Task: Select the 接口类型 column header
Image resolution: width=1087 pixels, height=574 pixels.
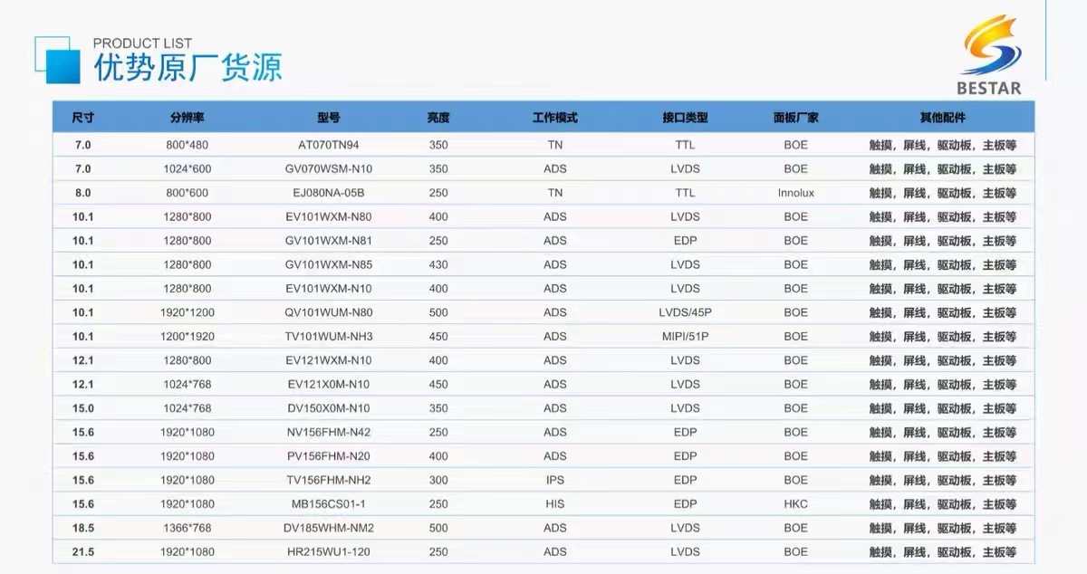Action: coord(685,118)
